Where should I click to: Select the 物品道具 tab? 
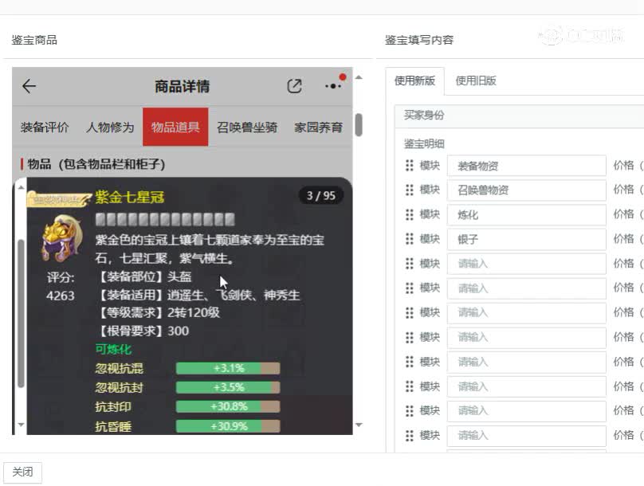pos(175,127)
